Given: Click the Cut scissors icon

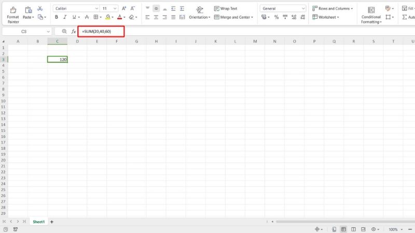Looking at the screenshot, I should [40, 9].
